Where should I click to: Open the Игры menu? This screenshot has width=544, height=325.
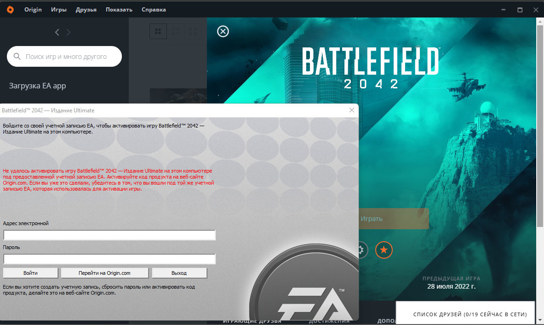pyautogui.click(x=59, y=10)
